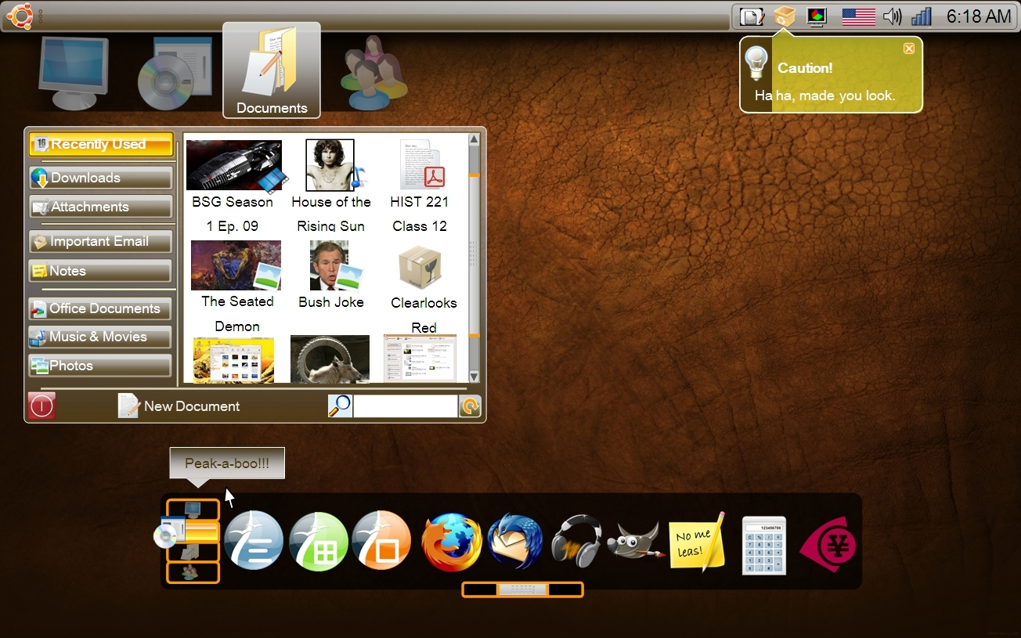Close the Caution notification bubble
Image resolution: width=1021 pixels, height=638 pixels.
click(x=909, y=49)
